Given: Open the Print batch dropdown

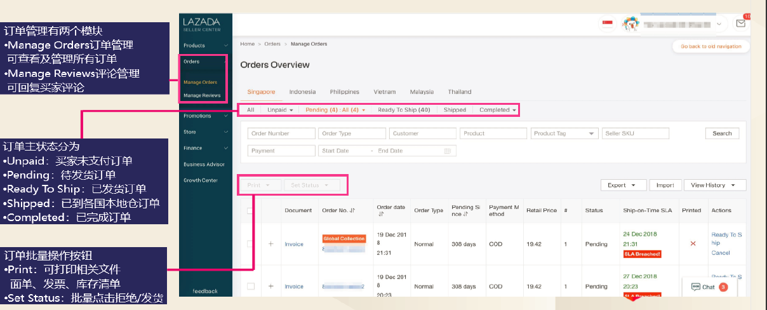Looking at the screenshot, I should (260, 185).
